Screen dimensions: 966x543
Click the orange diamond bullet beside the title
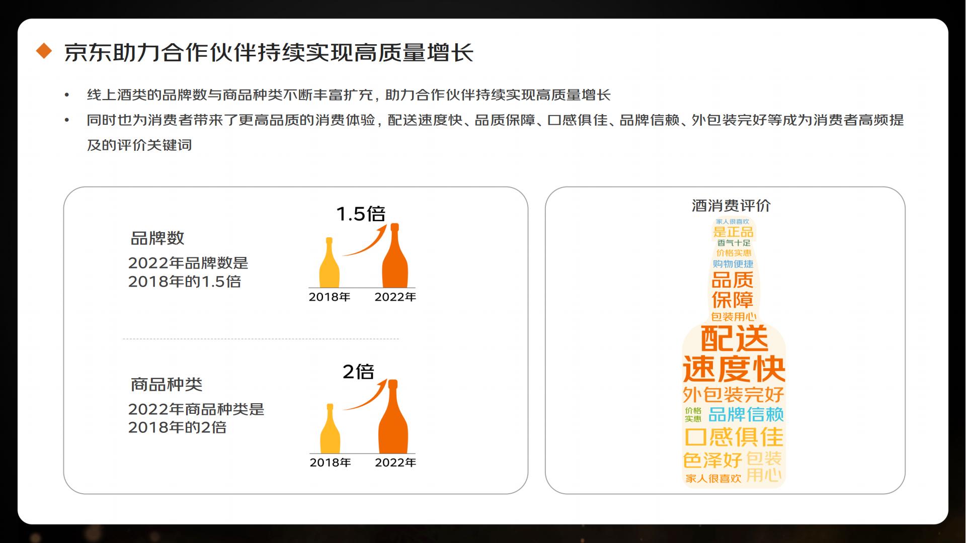44,51
